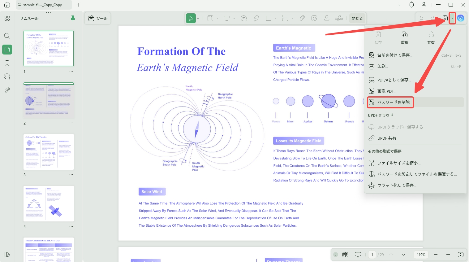This screenshot has width=469, height=262.
Task: Zoom out with minus button
Action: 436,255
